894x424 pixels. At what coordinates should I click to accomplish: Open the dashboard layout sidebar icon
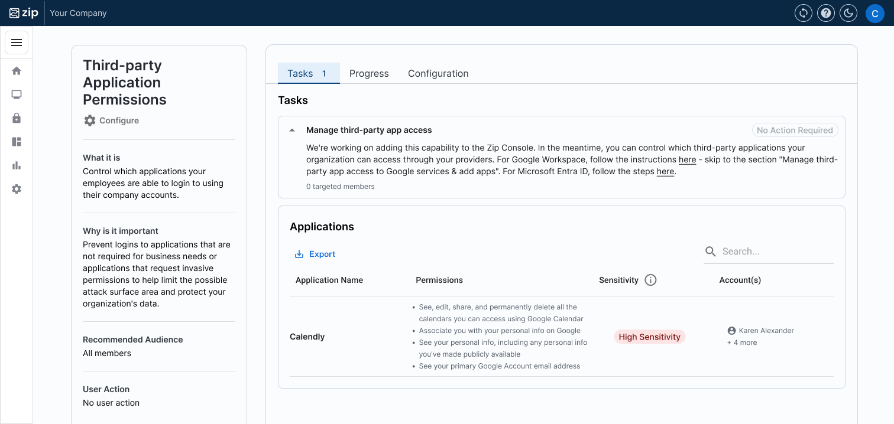[17, 142]
